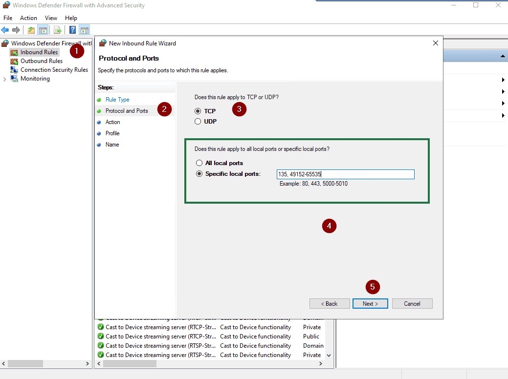Open Connection Security Rules node

click(54, 70)
